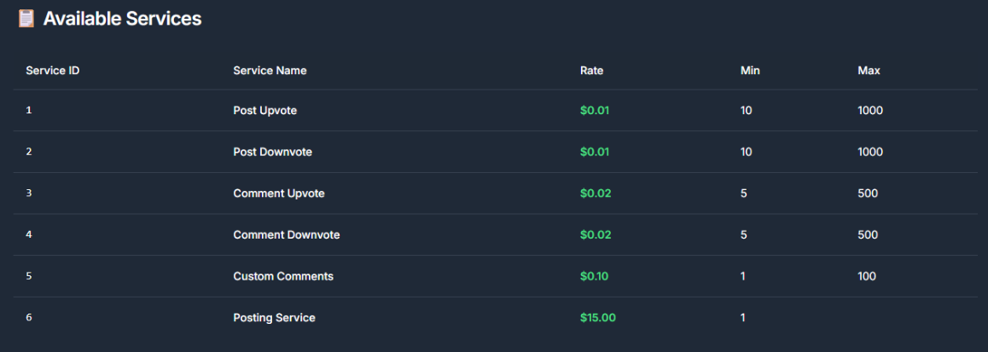Click the $0.01 rate for Post Upvote
The width and height of the screenshot is (988, 352).
595,110
